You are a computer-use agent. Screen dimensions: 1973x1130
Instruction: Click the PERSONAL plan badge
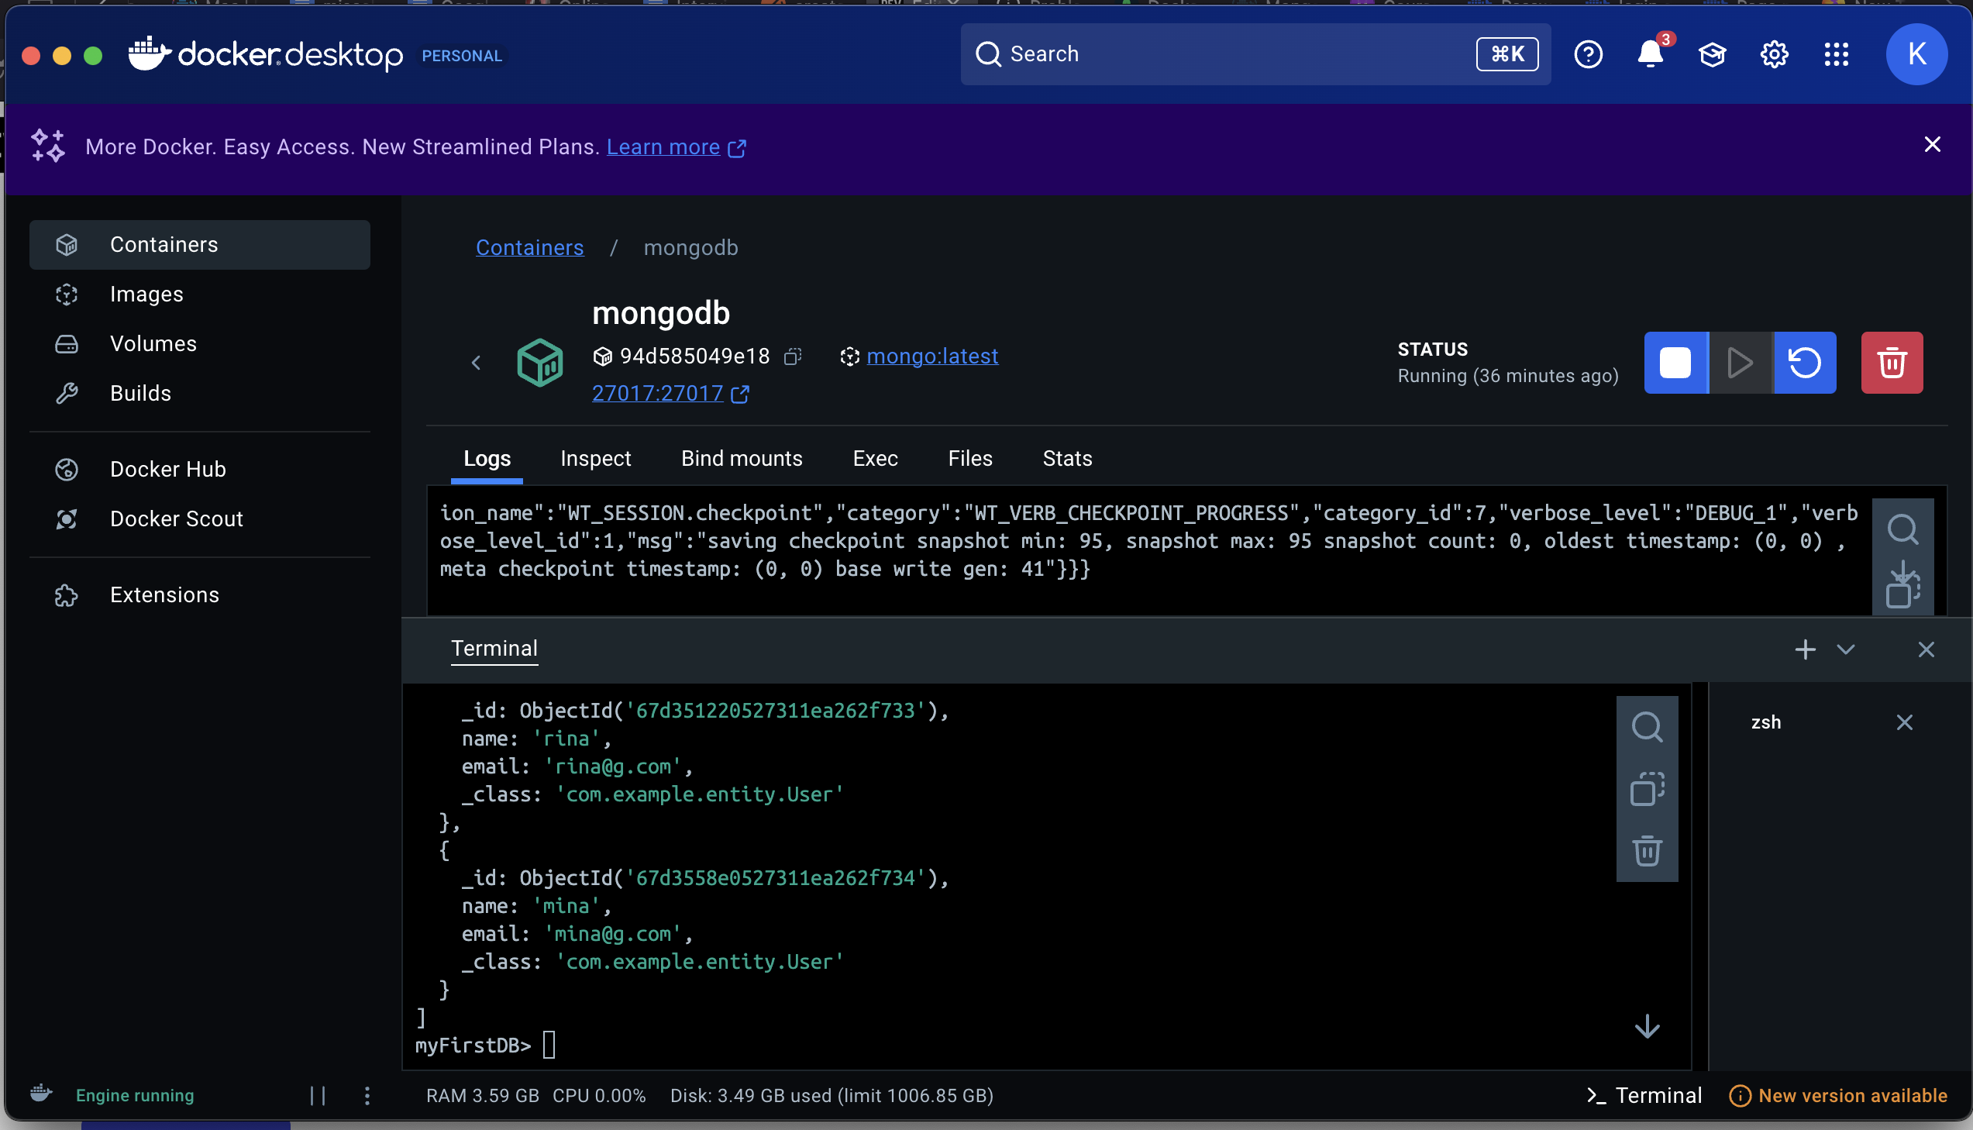[462, 56]
